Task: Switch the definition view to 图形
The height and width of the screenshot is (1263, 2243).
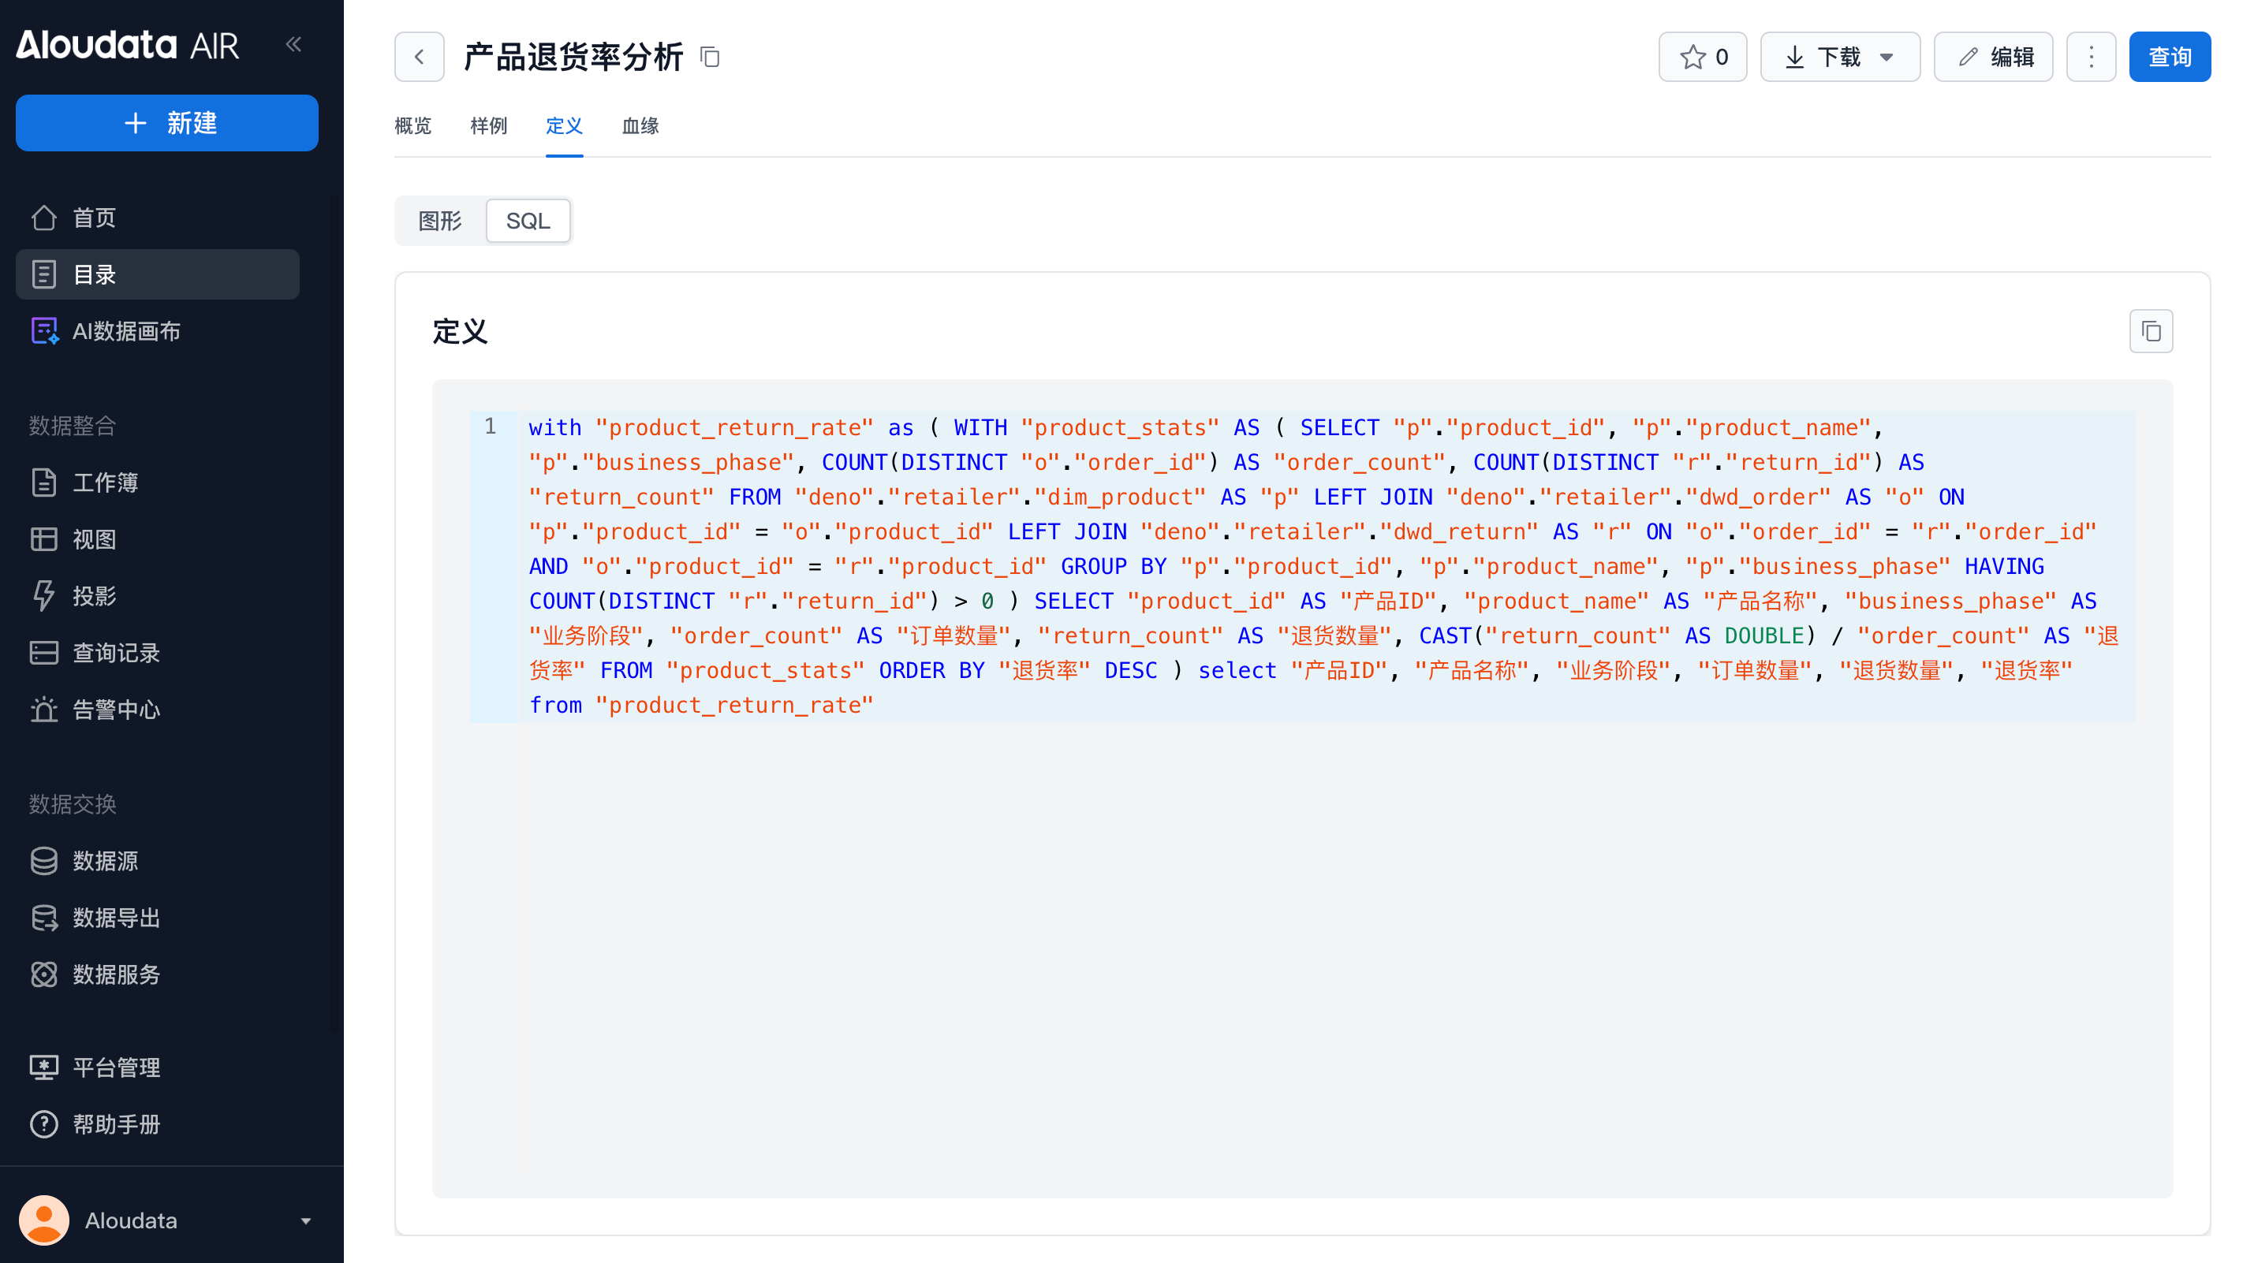Action: (440, 221)
